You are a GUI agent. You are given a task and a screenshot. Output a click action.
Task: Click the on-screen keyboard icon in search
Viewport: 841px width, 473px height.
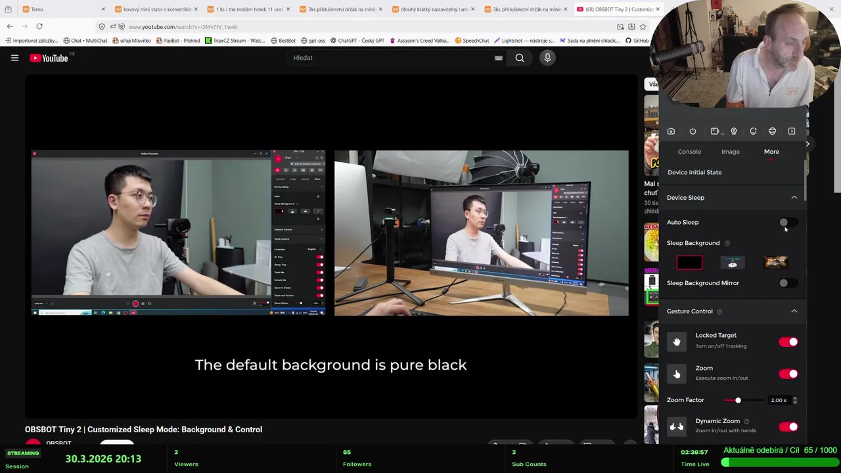pos(499,58)
